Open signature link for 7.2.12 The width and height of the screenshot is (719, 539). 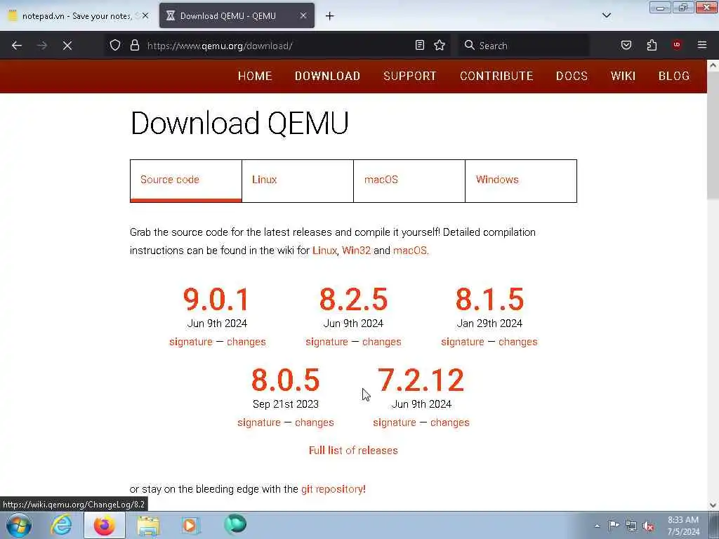(395, 422)
